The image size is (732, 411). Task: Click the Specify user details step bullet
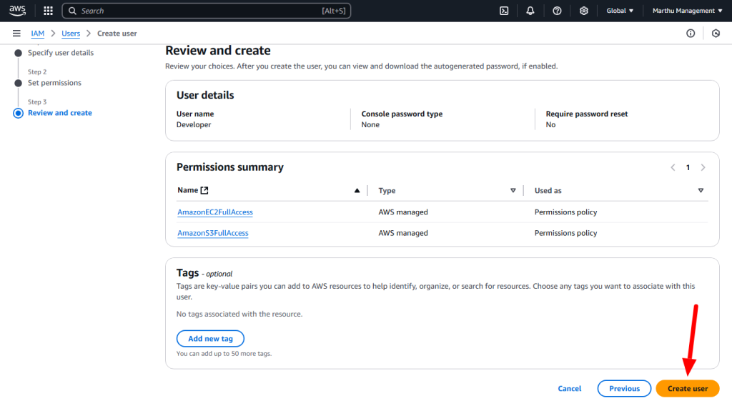(18, 53)
